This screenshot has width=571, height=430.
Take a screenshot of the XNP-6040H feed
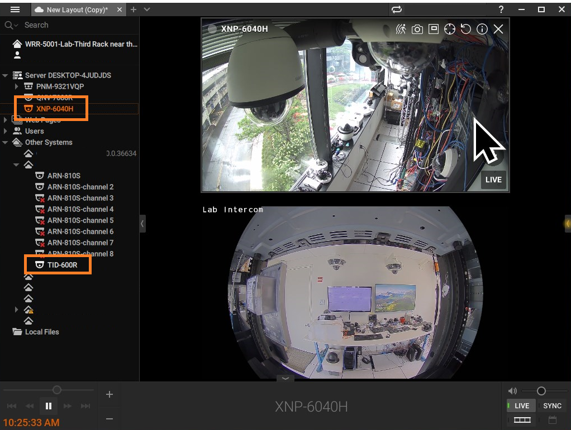pyautogui.click(x=417, y=29)
